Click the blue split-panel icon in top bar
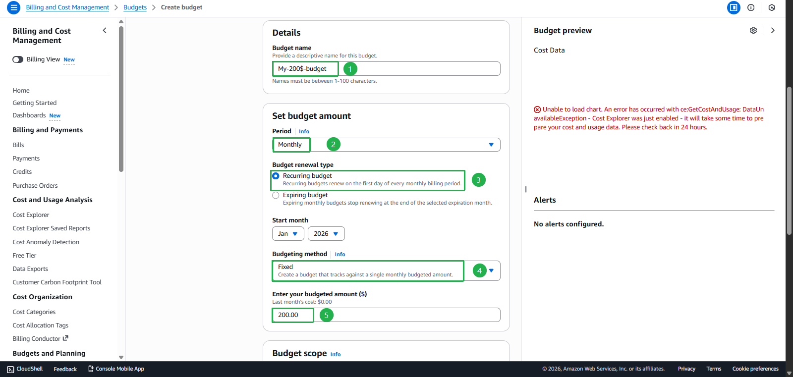 click(x=734, y=7)
